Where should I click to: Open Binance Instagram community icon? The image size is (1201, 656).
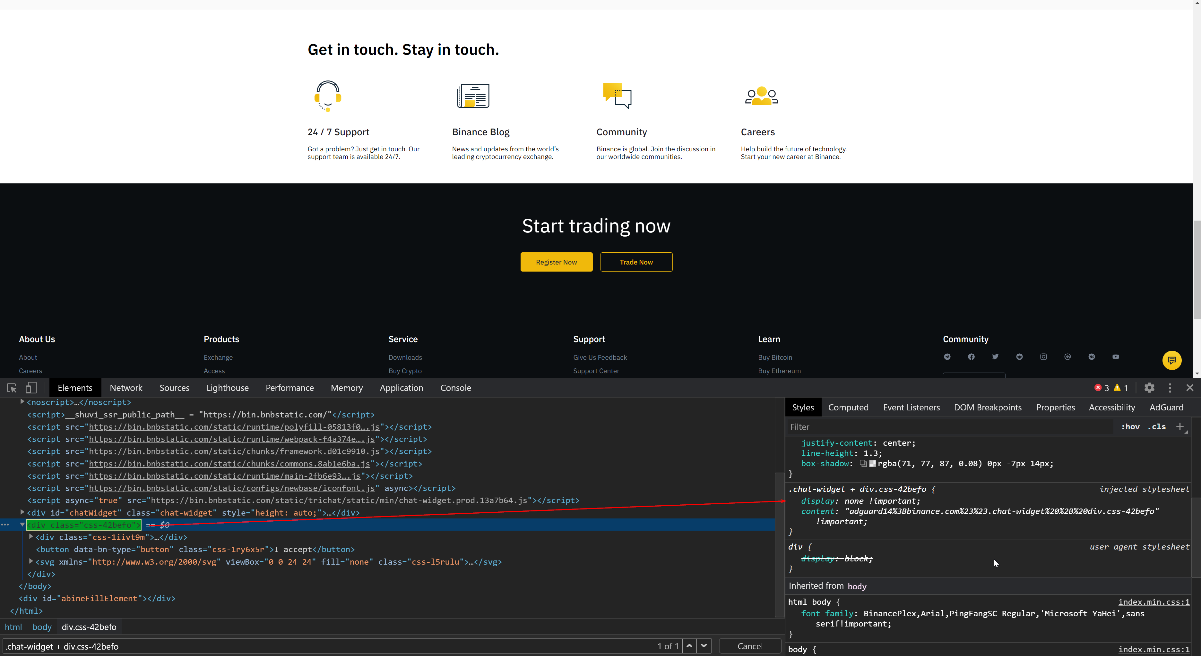point(1043,357)
